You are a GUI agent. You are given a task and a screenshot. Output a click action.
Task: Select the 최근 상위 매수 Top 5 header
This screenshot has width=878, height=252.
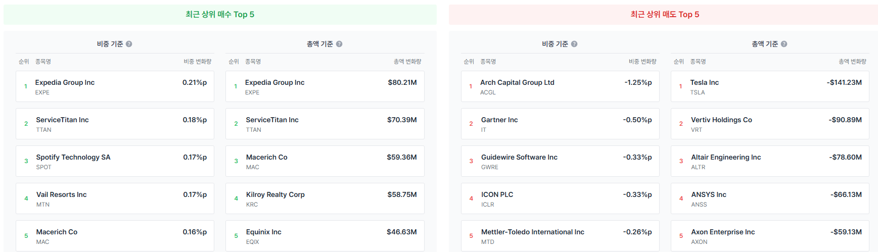[x=220, y=15]
